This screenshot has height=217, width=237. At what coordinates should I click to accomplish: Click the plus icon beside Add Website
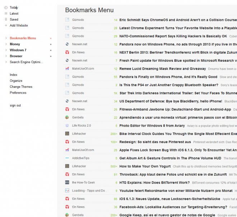(x=6, y=25)
